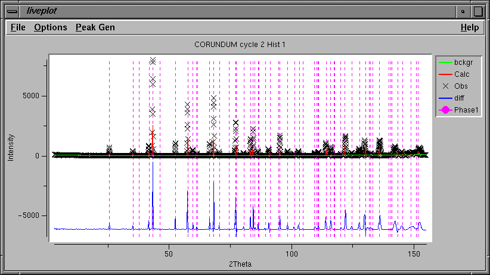The image size is (490, 275).
Task: Click the X Obs marker symbol in legend
Action: tap(446, 86)
